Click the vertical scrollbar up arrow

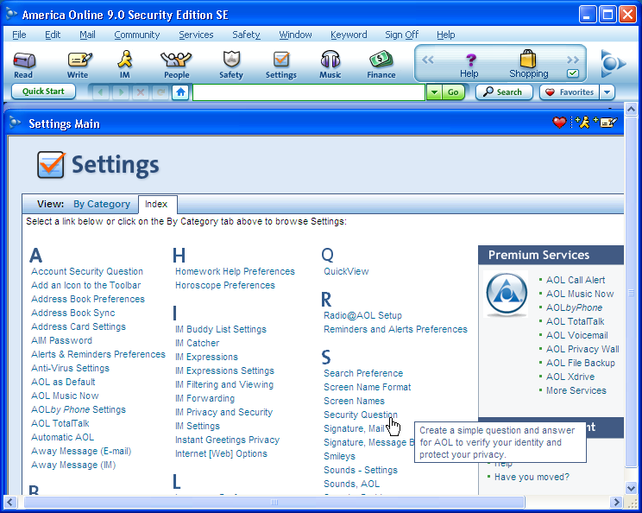click(x=631, y=109)
